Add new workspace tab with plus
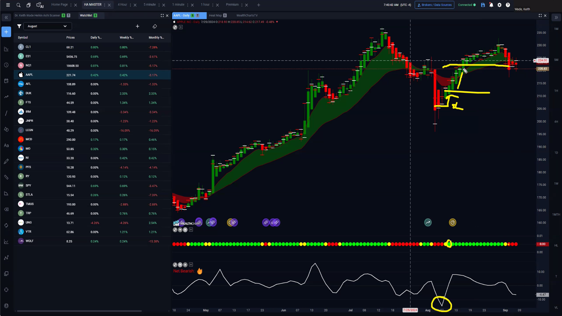This screenshot has width=562, height=316. pyautogui.click(x=258, y=5)
